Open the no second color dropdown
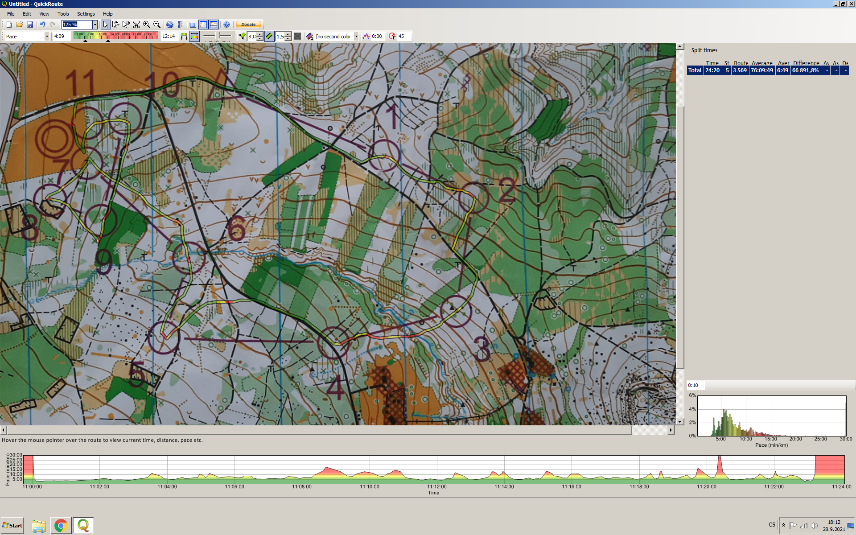This screenshot has height=535, width=856. (356, 37)
